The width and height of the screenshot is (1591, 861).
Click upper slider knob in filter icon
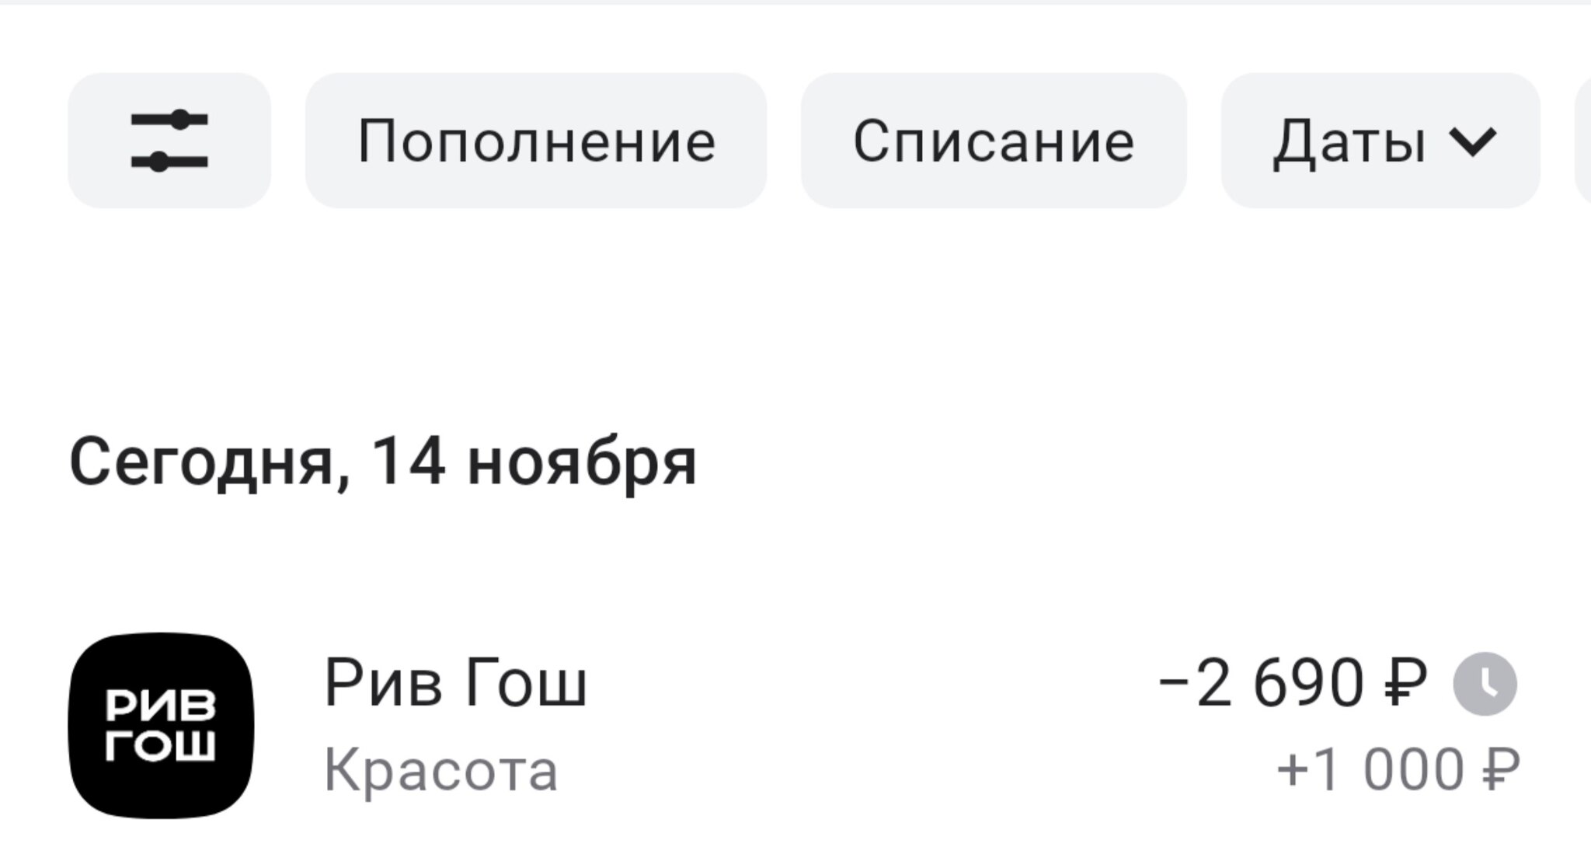pyautogui.click(x=180, y=120)
